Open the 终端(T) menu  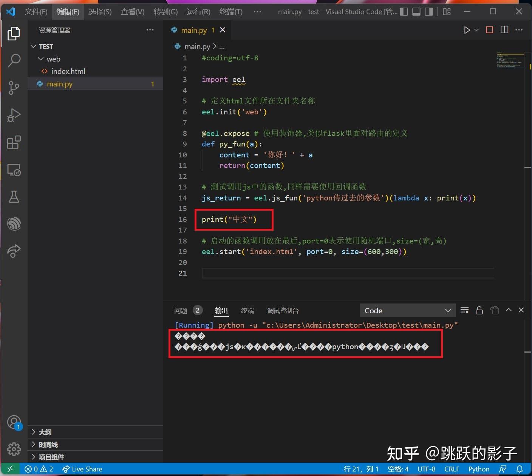pos(231,12)
